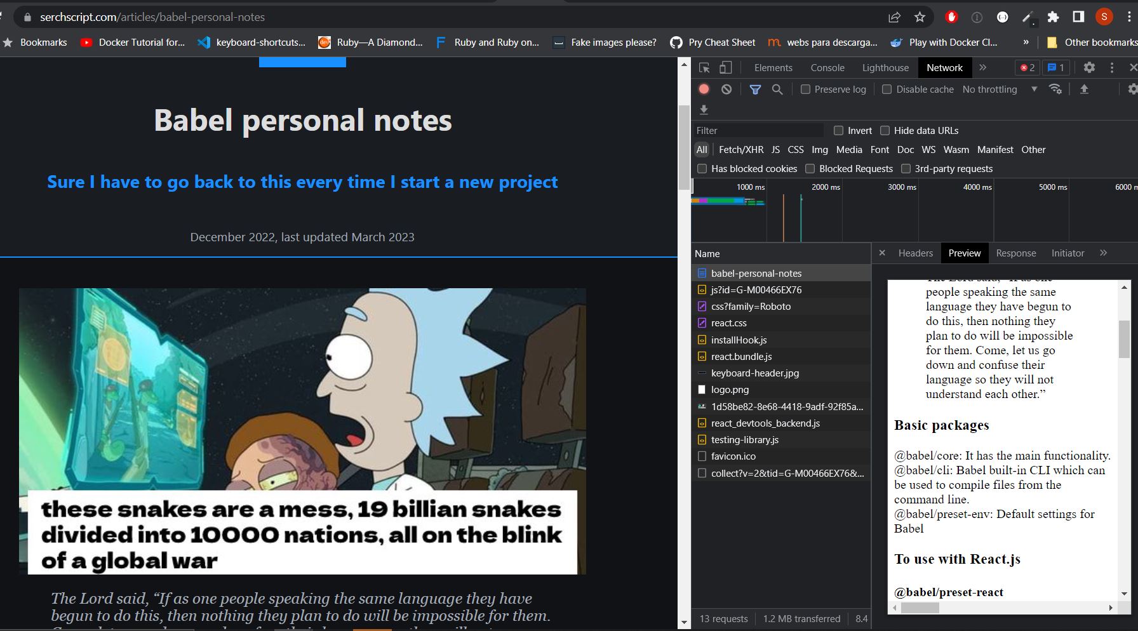Viewport: 1138px width, 631px height.
Task: Toggle the browser side panel icon
Action: tap(1078, 17)
